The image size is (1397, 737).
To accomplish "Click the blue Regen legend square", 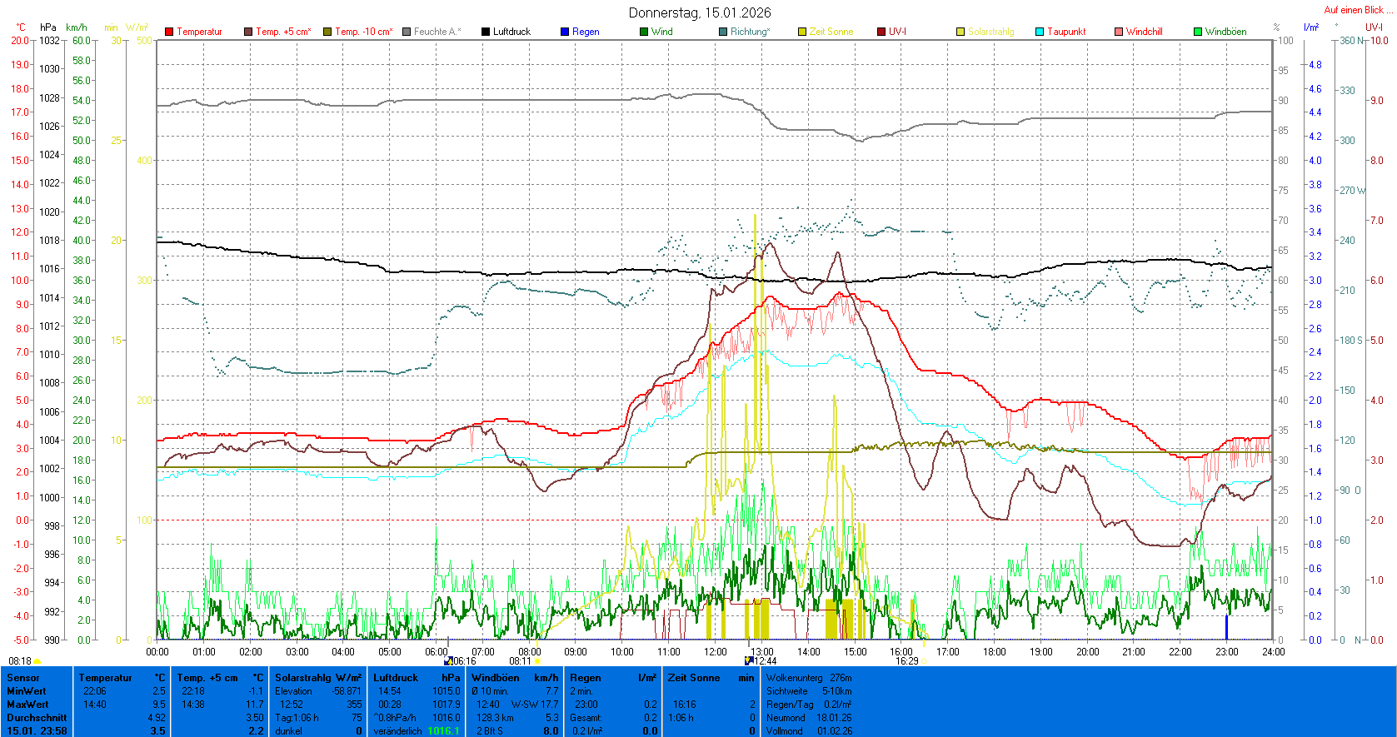I will pos(565,32).
